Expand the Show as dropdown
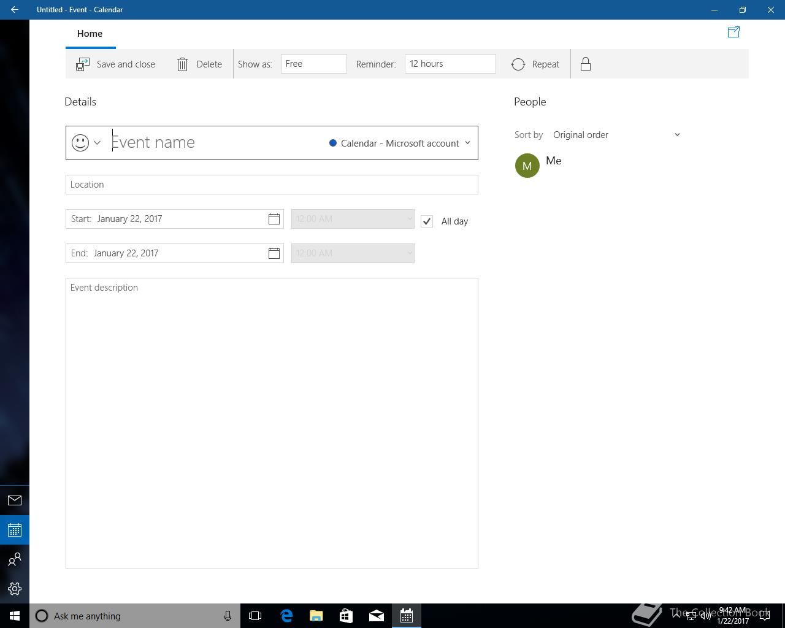 313,64
